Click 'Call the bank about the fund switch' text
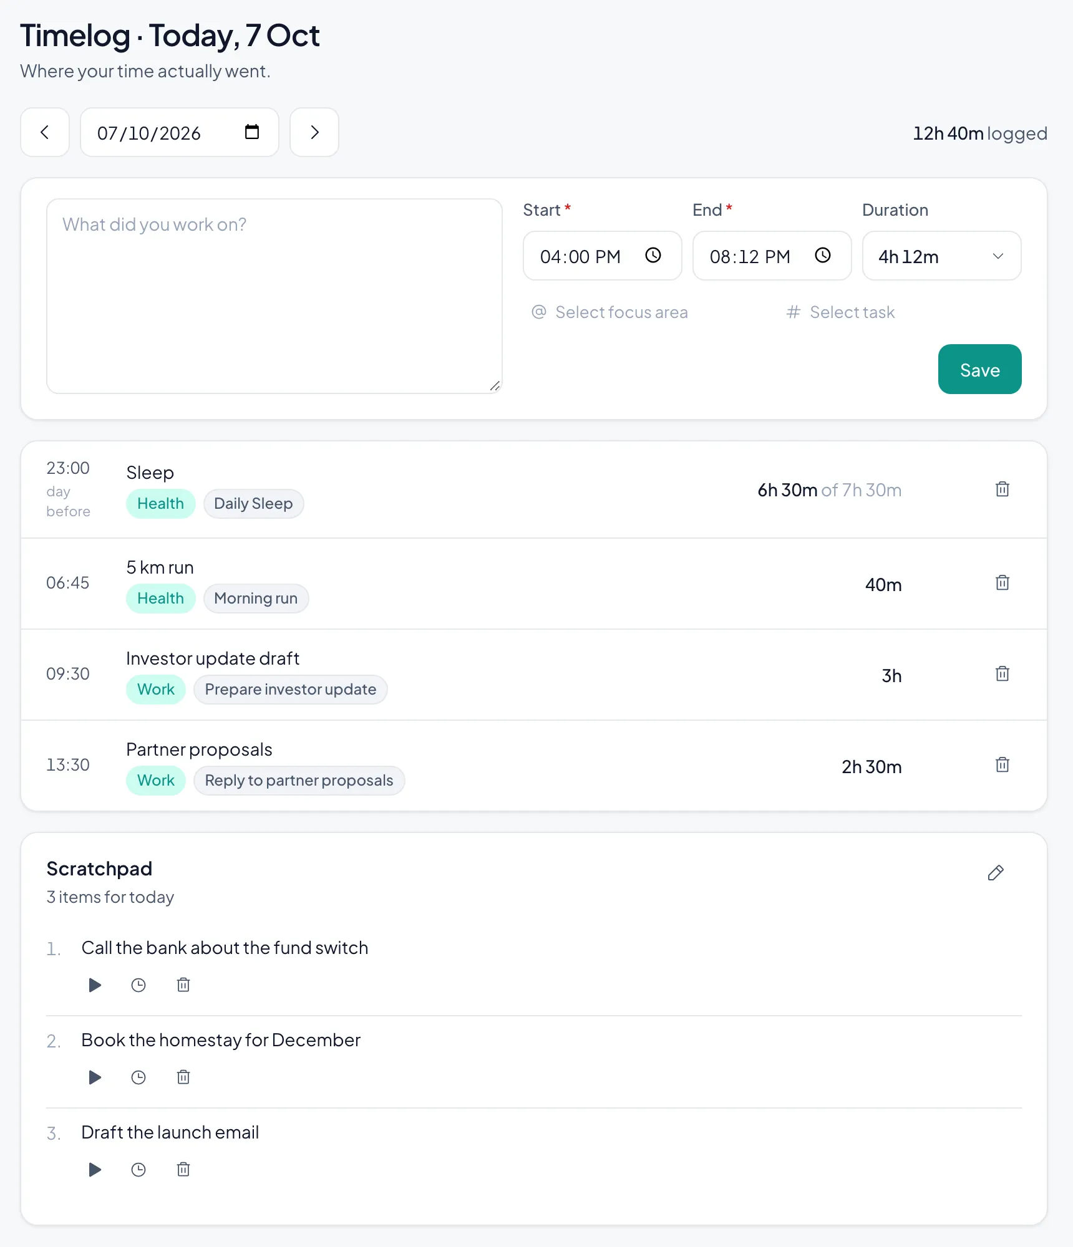This screenshot has width=1073, height=1247. tap(225, 948)
